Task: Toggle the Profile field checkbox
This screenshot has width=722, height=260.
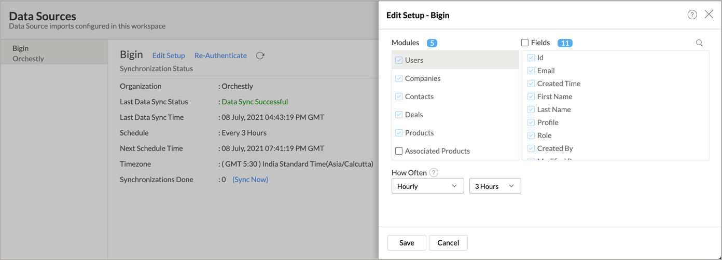Action: [531, 122]
